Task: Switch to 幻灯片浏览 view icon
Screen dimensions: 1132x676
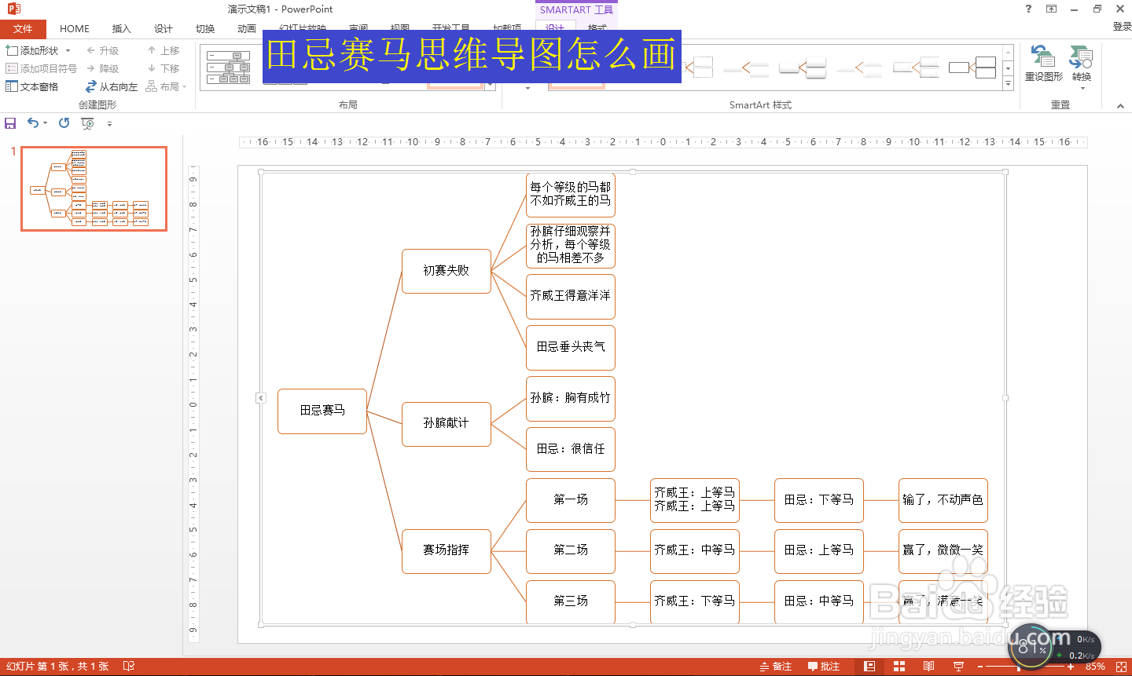Action: [x=899, y=666]
